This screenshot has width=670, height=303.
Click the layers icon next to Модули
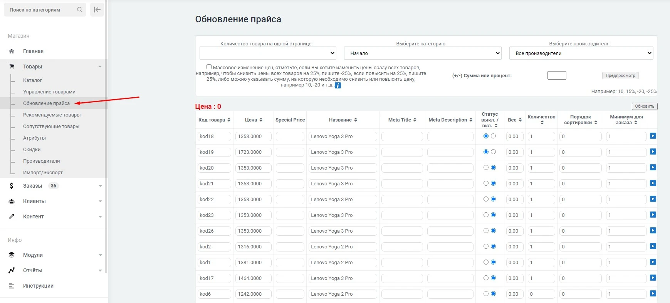[x=12, y=255]
